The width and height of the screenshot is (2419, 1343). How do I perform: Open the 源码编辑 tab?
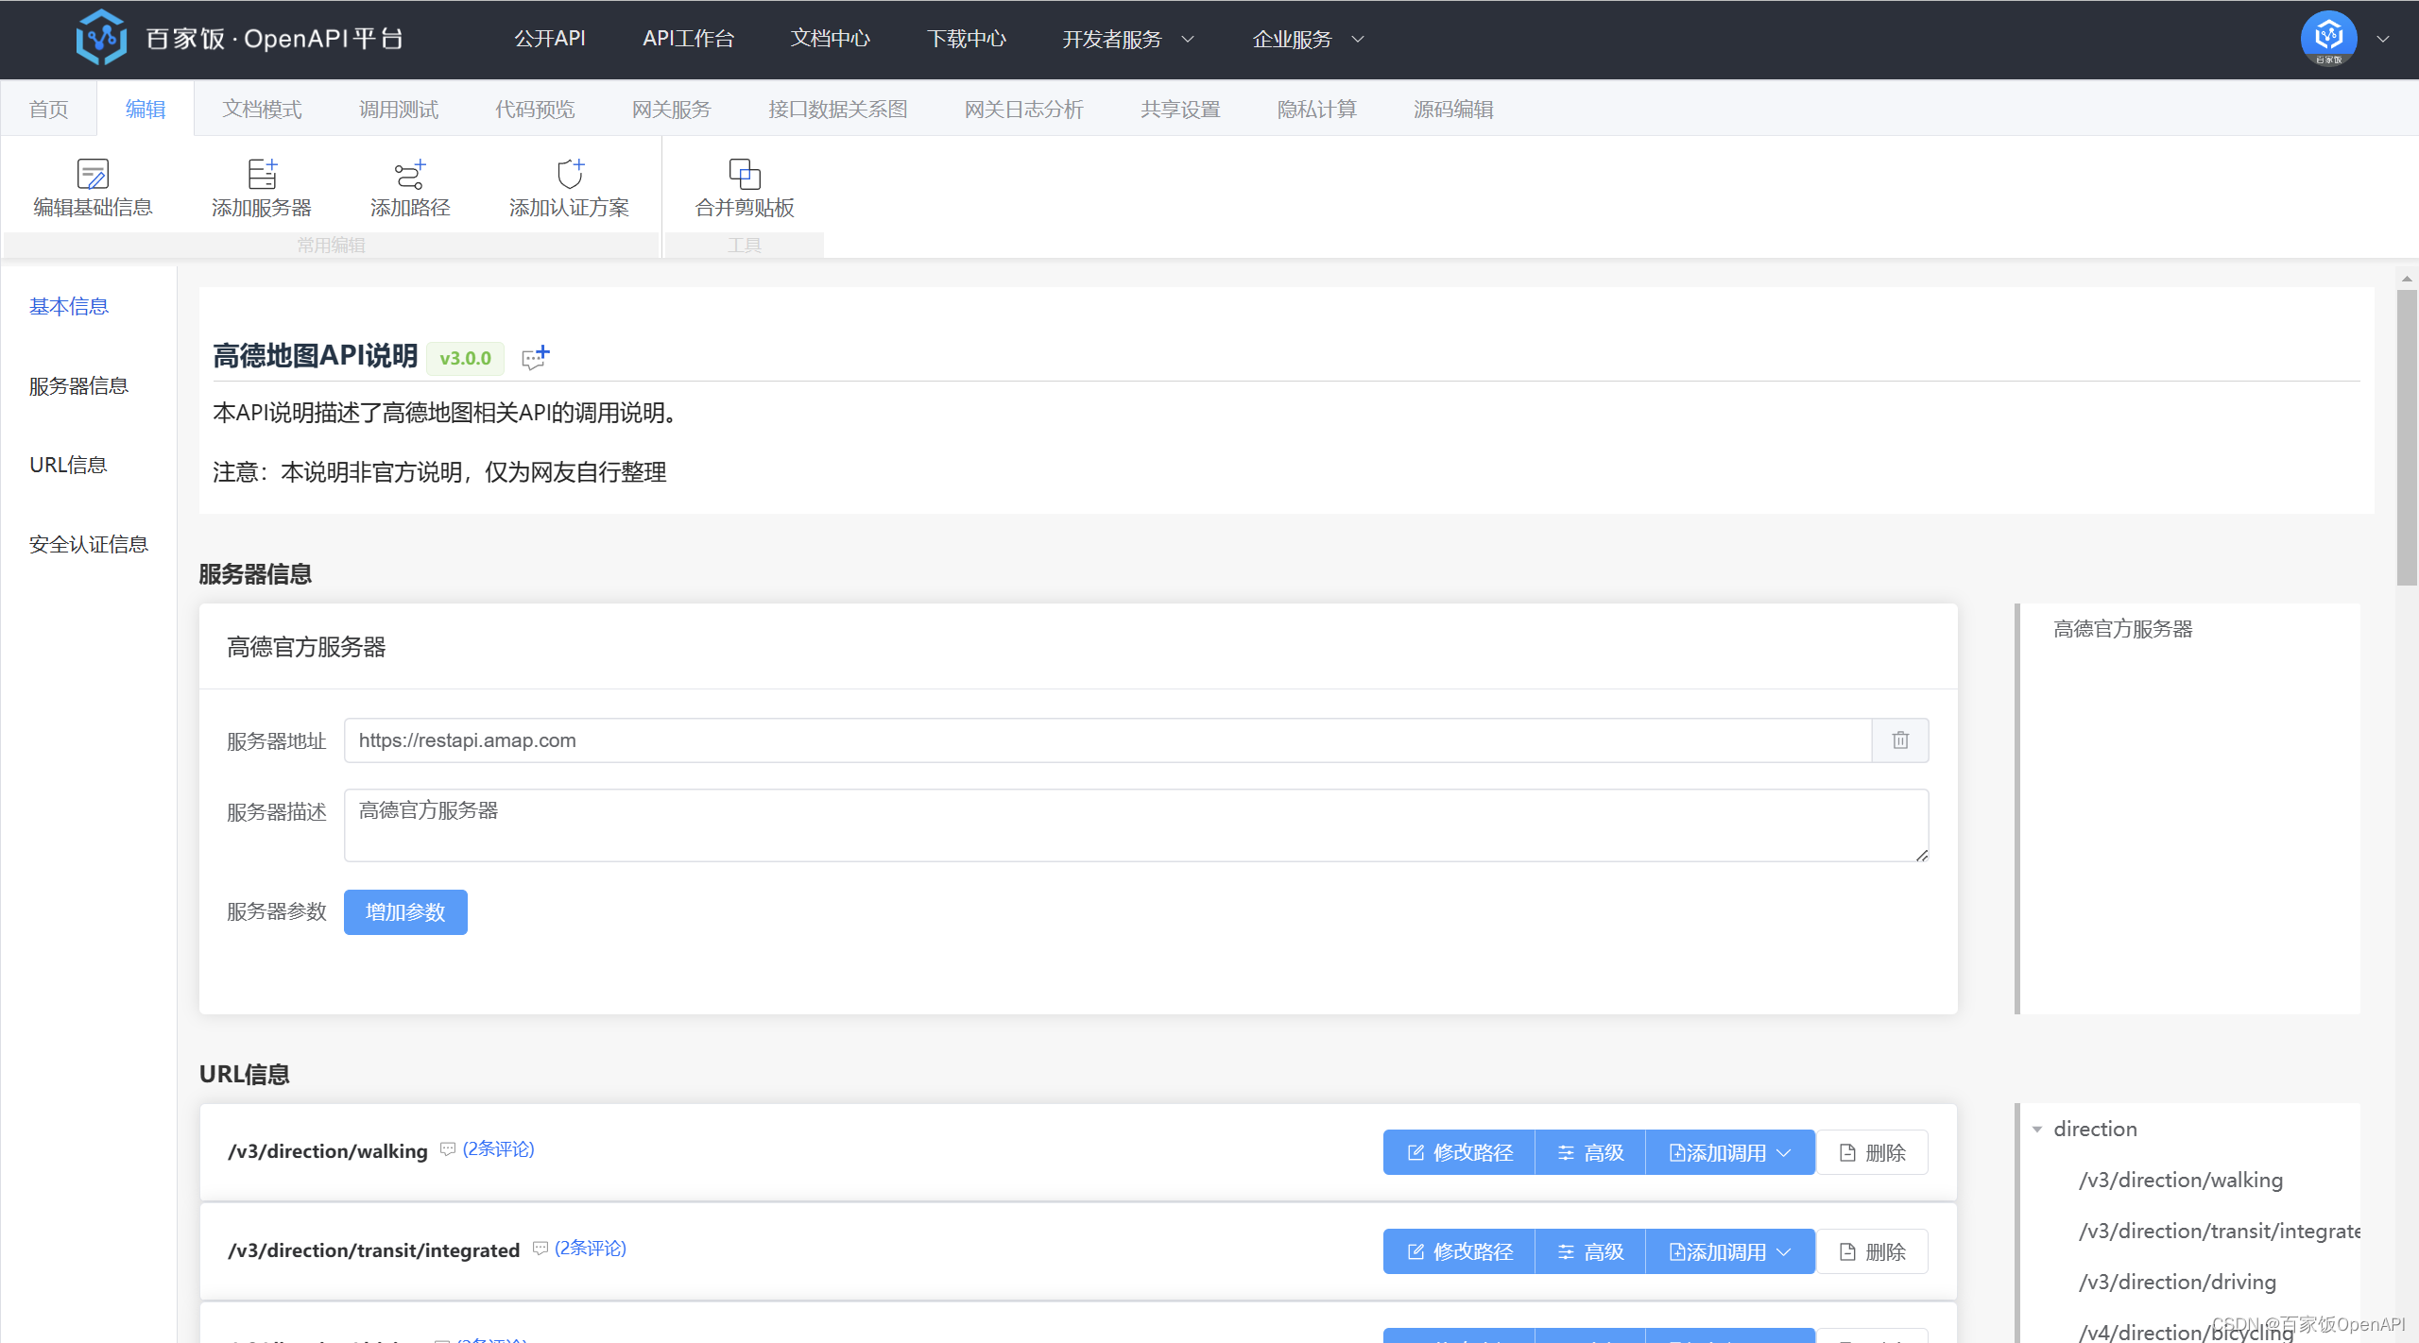[1453, 110]
